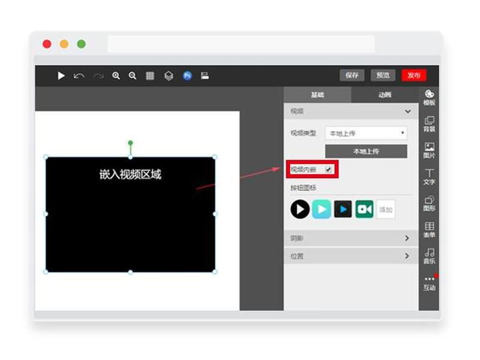Open the 模板 templates sidebar icon
Viewport: 480px width, 360px height.
click(429, 98)
